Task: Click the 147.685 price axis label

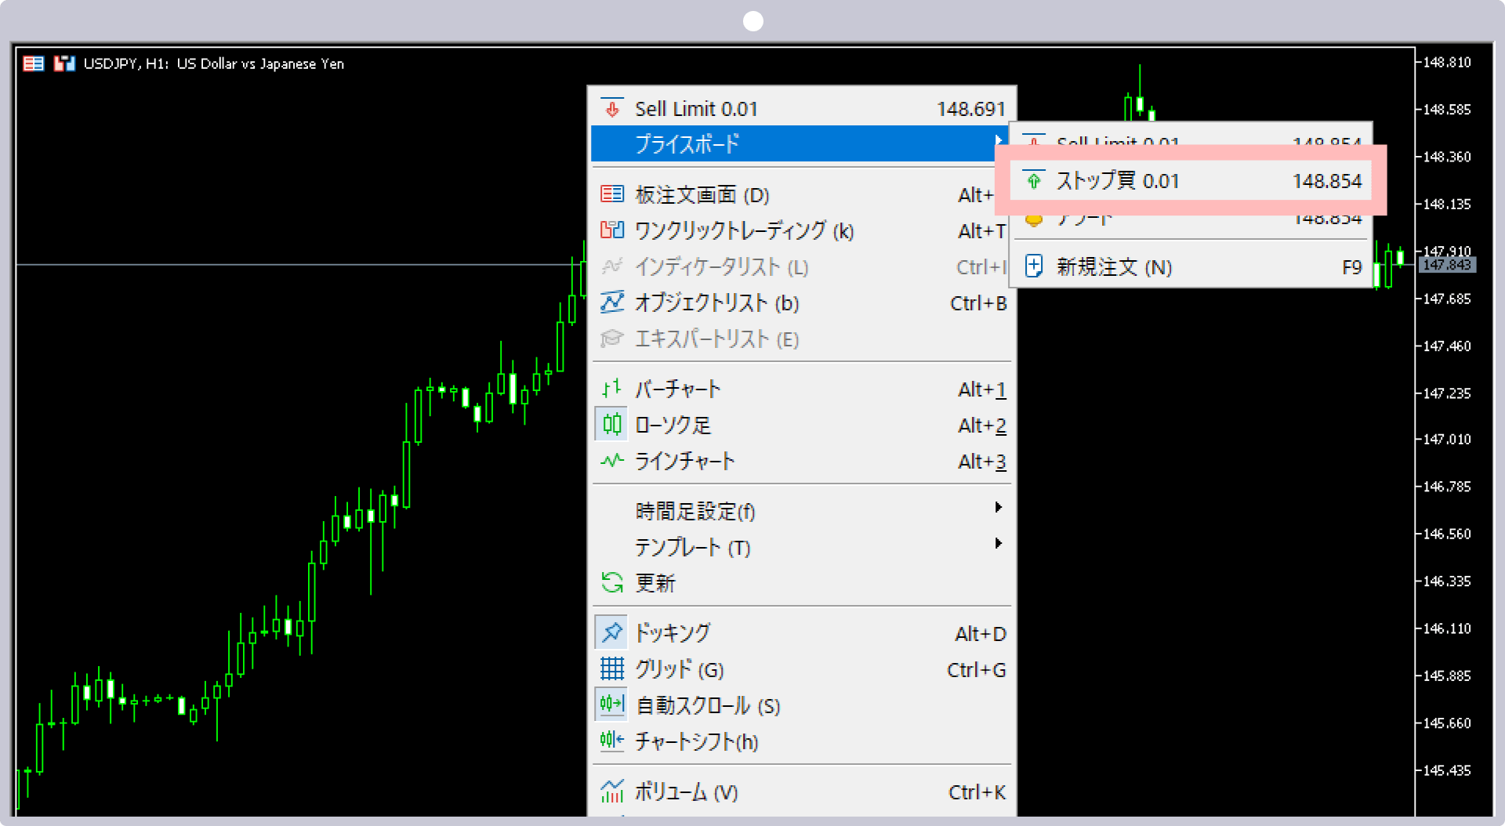Action: click(x=1447, y=299)
